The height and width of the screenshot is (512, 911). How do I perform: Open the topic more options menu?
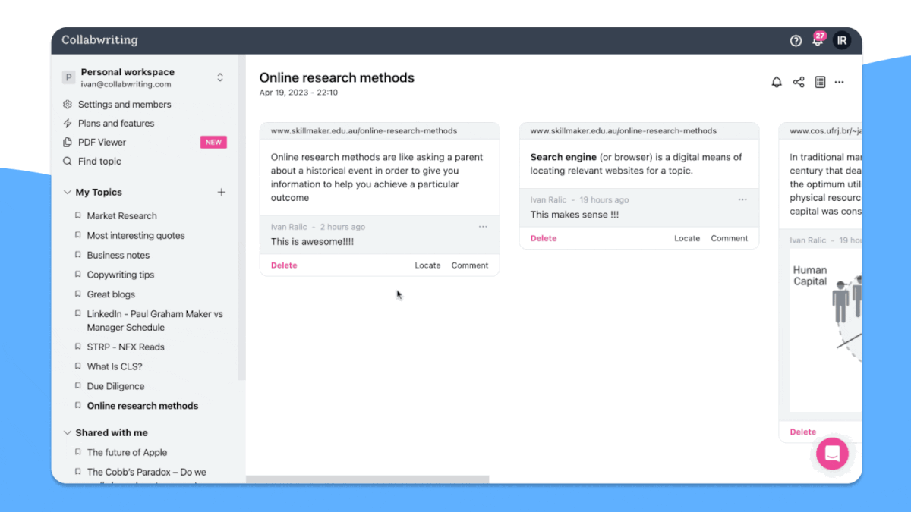coord(839,82)
